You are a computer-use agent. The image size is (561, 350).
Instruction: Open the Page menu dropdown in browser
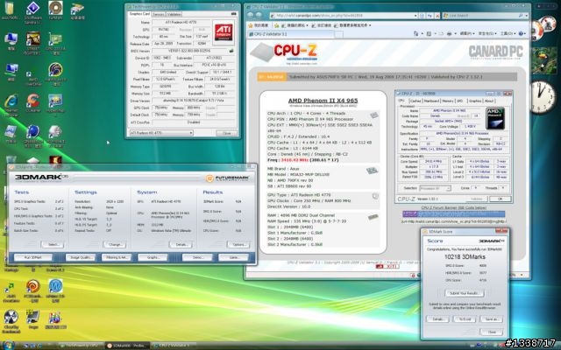coord(465,33)
